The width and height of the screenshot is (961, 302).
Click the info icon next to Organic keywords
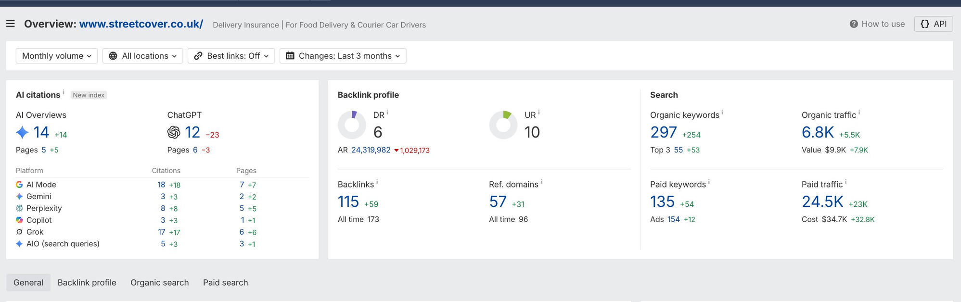[722, 112]
